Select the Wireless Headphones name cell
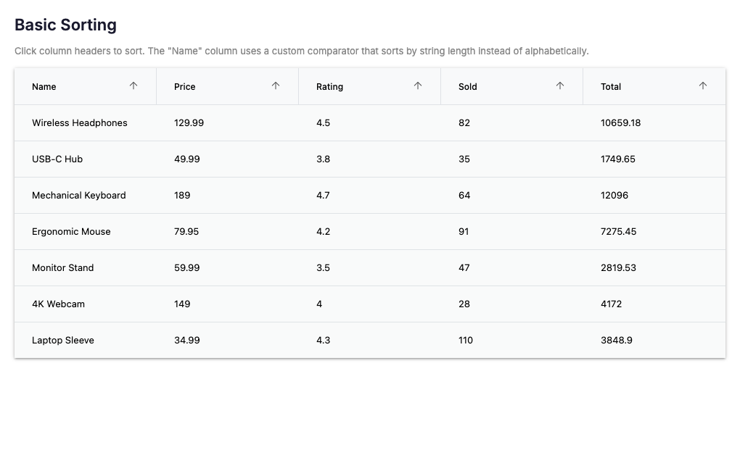The height and width of the screenshot is (471, 740). click(x=80, y=123)
